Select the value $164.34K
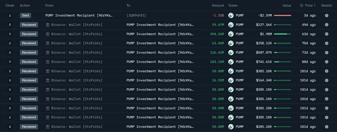Viewport: 337px width, 132px height. [x=264, y=80]
